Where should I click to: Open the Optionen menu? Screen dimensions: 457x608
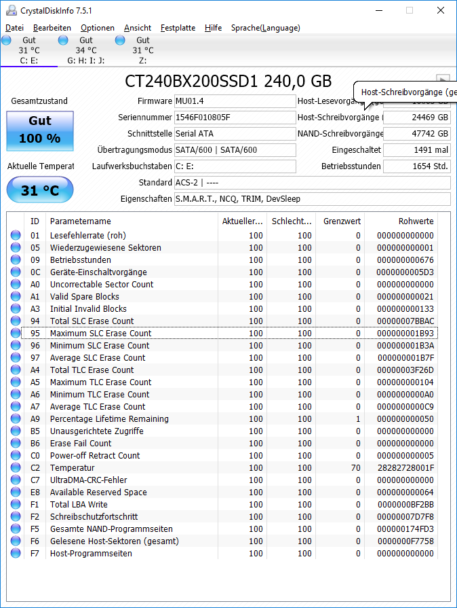coord(98,28)
